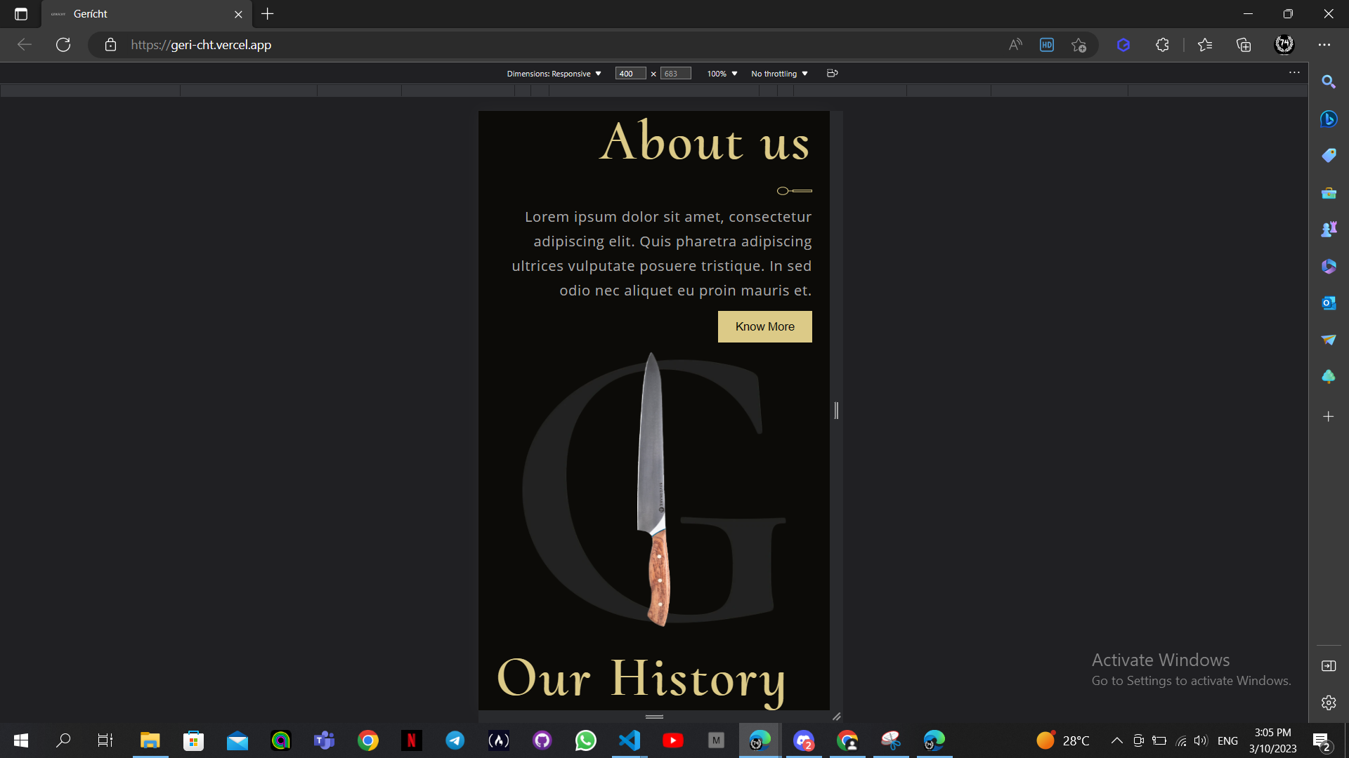The width and height of the screenshot is (1349, 758).
Task: Open Microsoft 365 in the sidebar
Action: 1329,266
